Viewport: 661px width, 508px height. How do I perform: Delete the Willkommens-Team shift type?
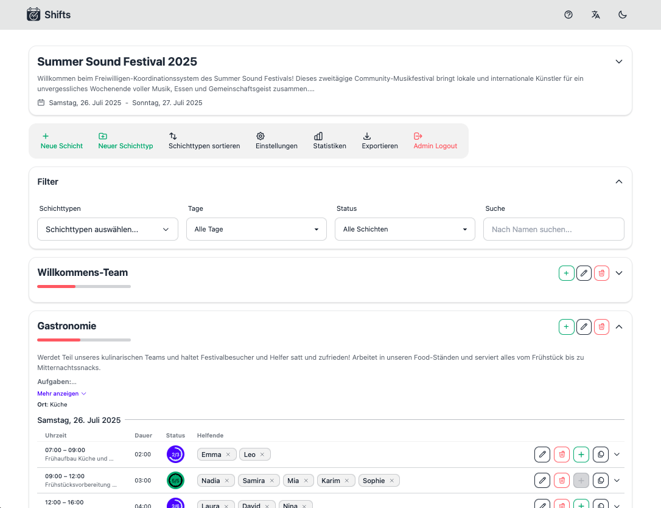coord(601,273)
